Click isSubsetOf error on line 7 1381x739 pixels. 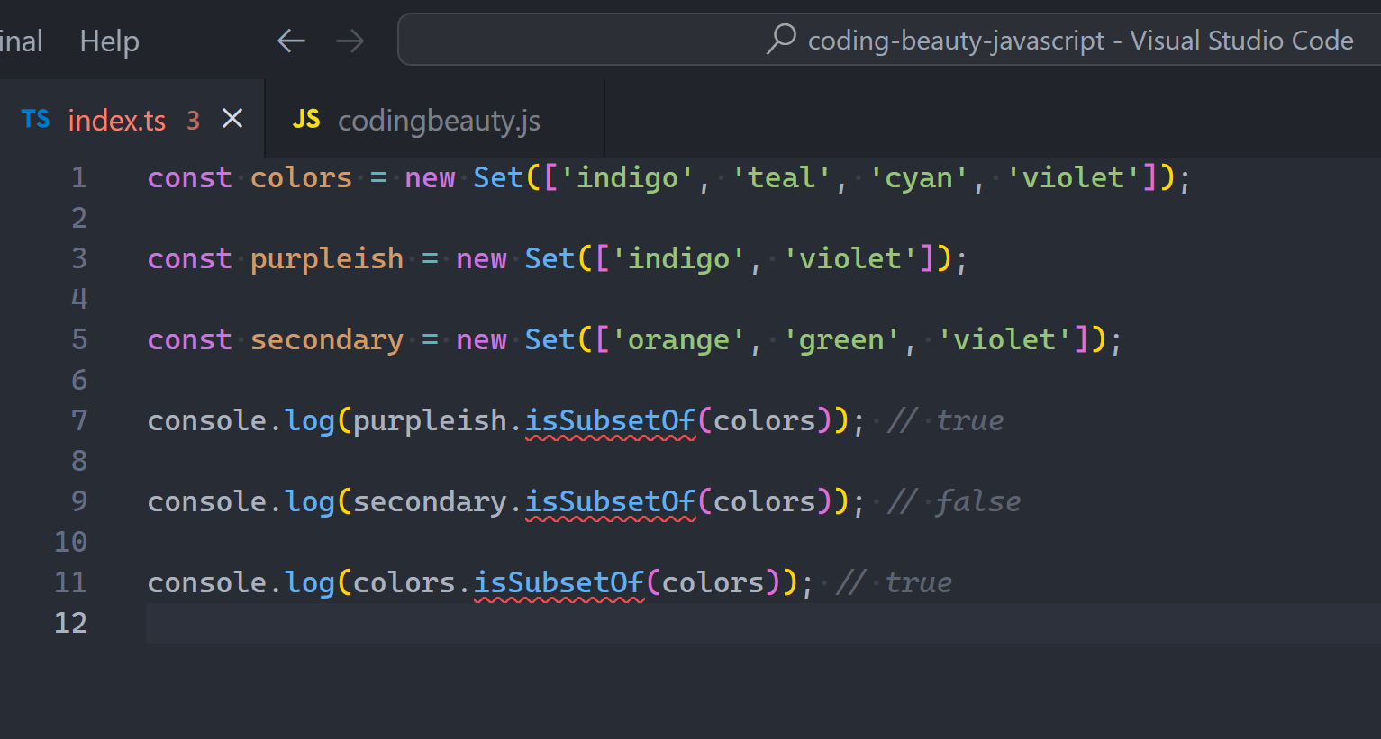coord(610,420)
